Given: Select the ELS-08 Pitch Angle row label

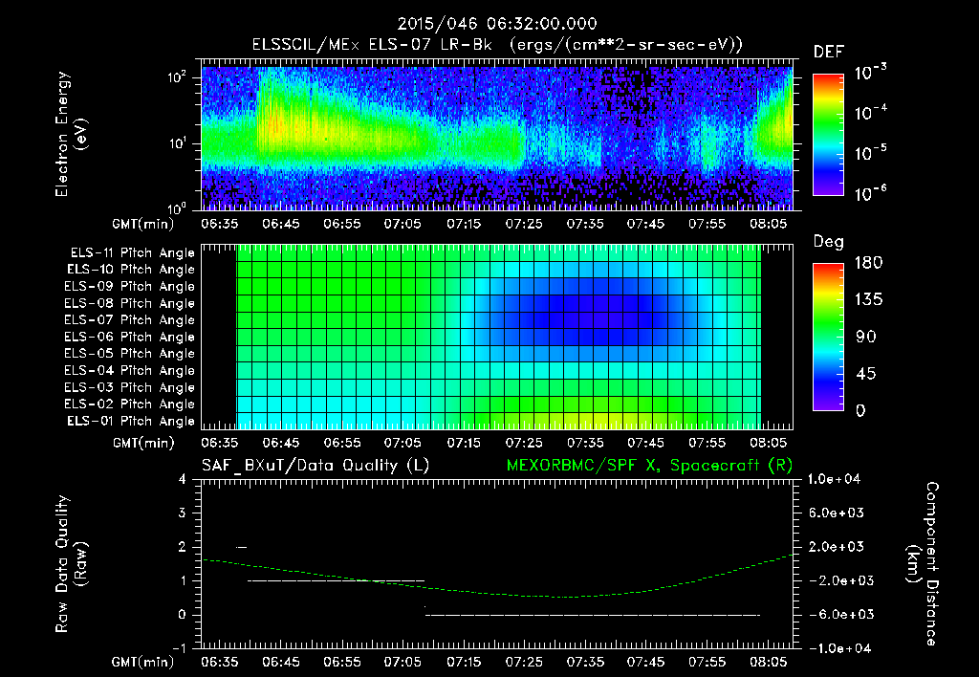Looking at the screenshot, I should (x=130, y=303).
